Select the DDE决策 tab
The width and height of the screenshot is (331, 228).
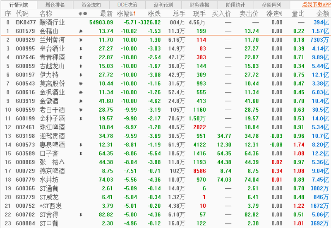click(127, 5)
